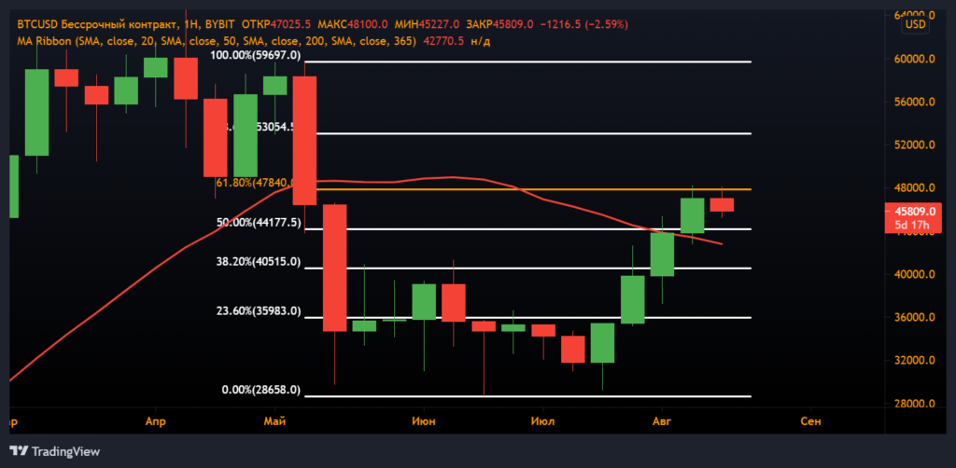Open the USD currency selector
This screenshot has height=468, width=956.
click(914, 25)
